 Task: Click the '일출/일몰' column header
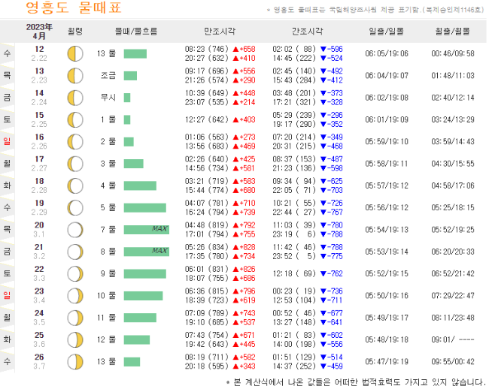(387, 31)
